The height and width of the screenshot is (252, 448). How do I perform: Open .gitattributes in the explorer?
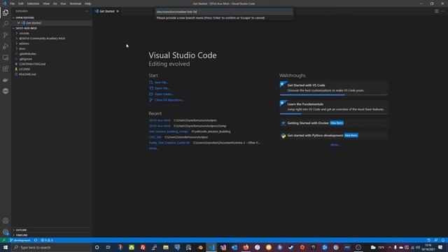click(28, 54)
